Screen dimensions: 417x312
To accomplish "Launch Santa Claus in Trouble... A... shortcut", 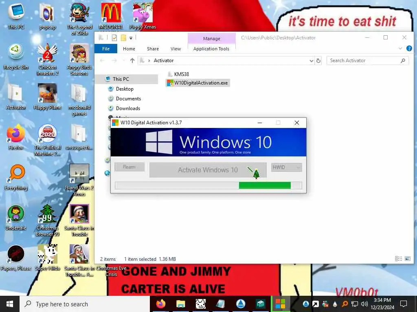I will point(79,260).
